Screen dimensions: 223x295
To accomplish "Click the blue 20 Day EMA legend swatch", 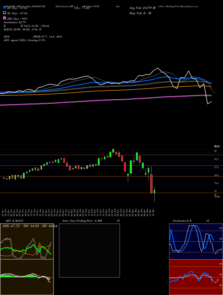I will pyautogui.click(x=4, y=8).
